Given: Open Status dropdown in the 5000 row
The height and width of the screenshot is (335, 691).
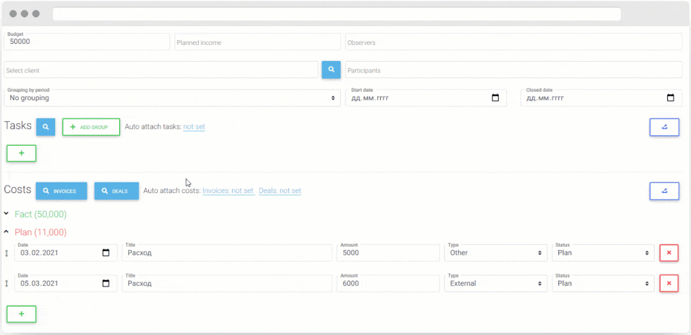Looking at the screenshot, I should point(603,253).
